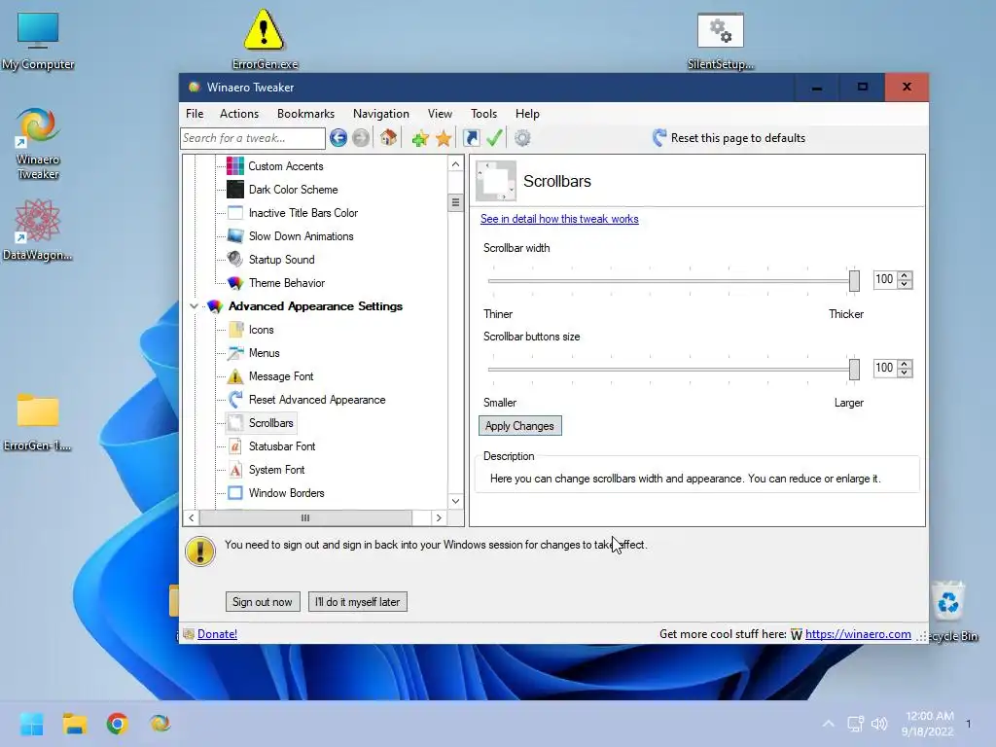
Task: Select the Menus tweak icon
Action: tap(235, 352)
